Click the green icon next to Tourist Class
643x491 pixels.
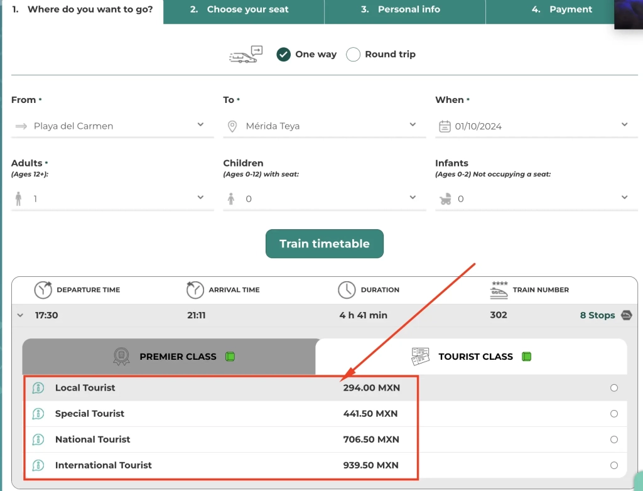pyautogui.click(x=526, y=357)
